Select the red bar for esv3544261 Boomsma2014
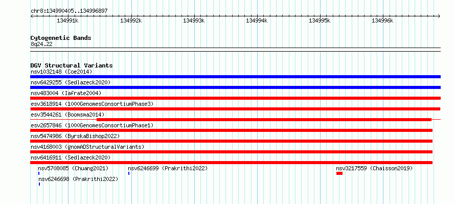Viewport: 455px width, 204px height. 264,120
